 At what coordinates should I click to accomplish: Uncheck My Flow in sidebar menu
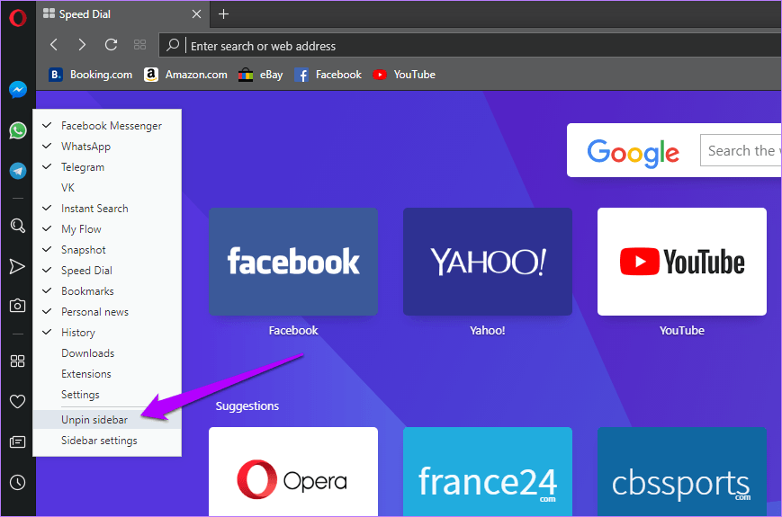pyautogui.click(x=107, y=229)
